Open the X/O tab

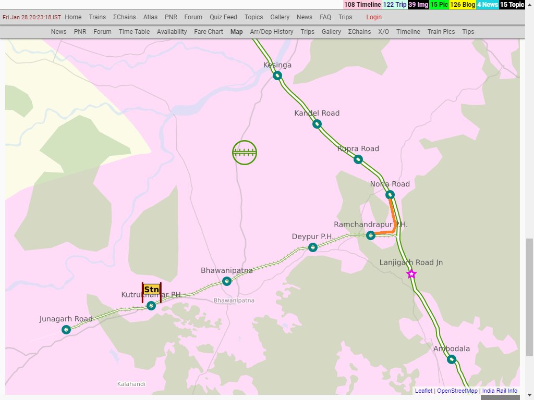tap(383, 32)
